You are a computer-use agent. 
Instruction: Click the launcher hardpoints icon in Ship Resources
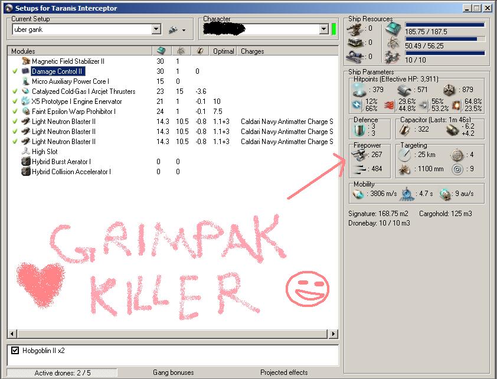(x=355, y=43)
